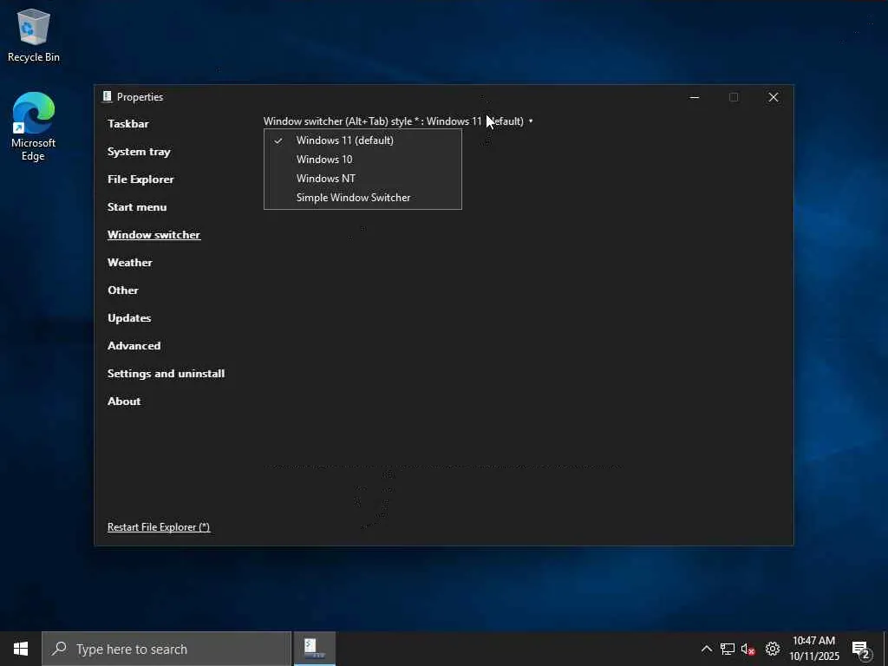Image resolution: width=888 pixels, height=666 pixels.
Task: Select the Window switcher section
Action: [154, 234]
